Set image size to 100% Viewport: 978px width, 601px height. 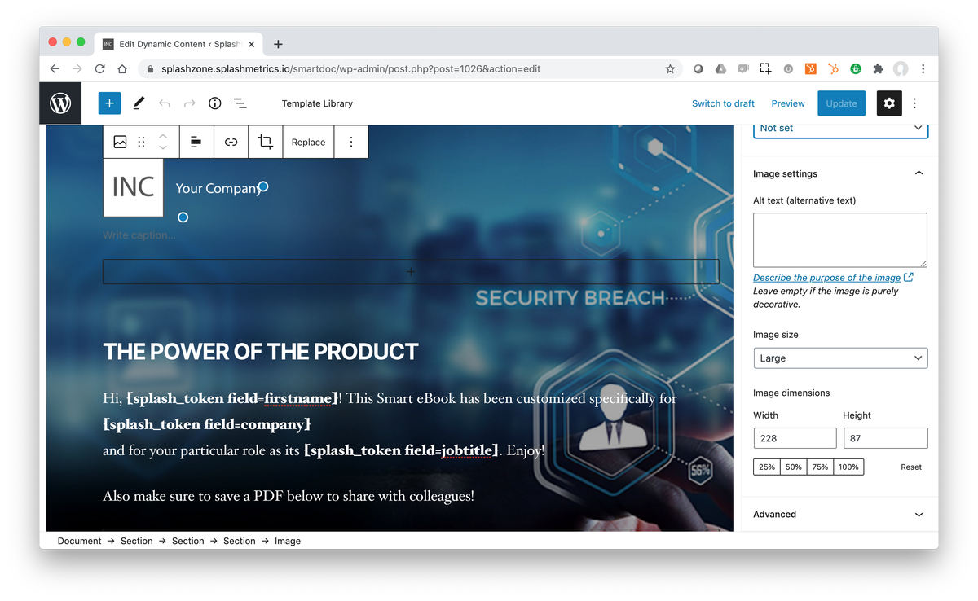click(x=848, y=467)
